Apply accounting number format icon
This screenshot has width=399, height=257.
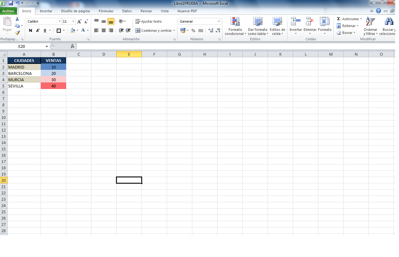pos(182,31)
